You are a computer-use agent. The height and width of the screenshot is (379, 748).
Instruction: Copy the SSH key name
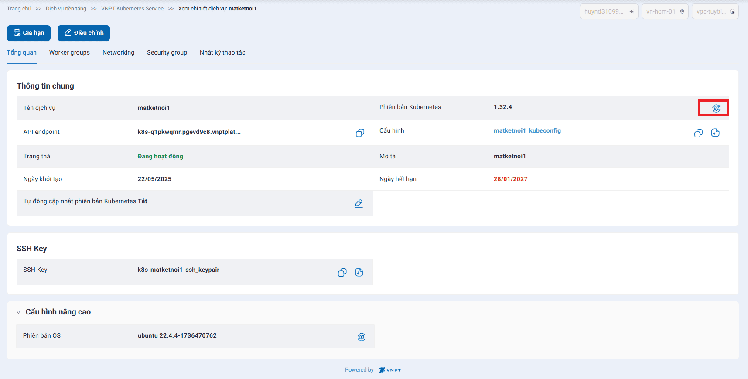[342, 273]
